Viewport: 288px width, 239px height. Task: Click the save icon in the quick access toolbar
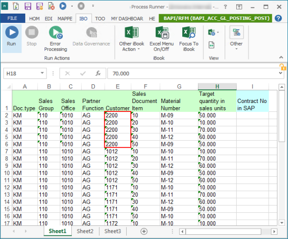coord(28,6)
